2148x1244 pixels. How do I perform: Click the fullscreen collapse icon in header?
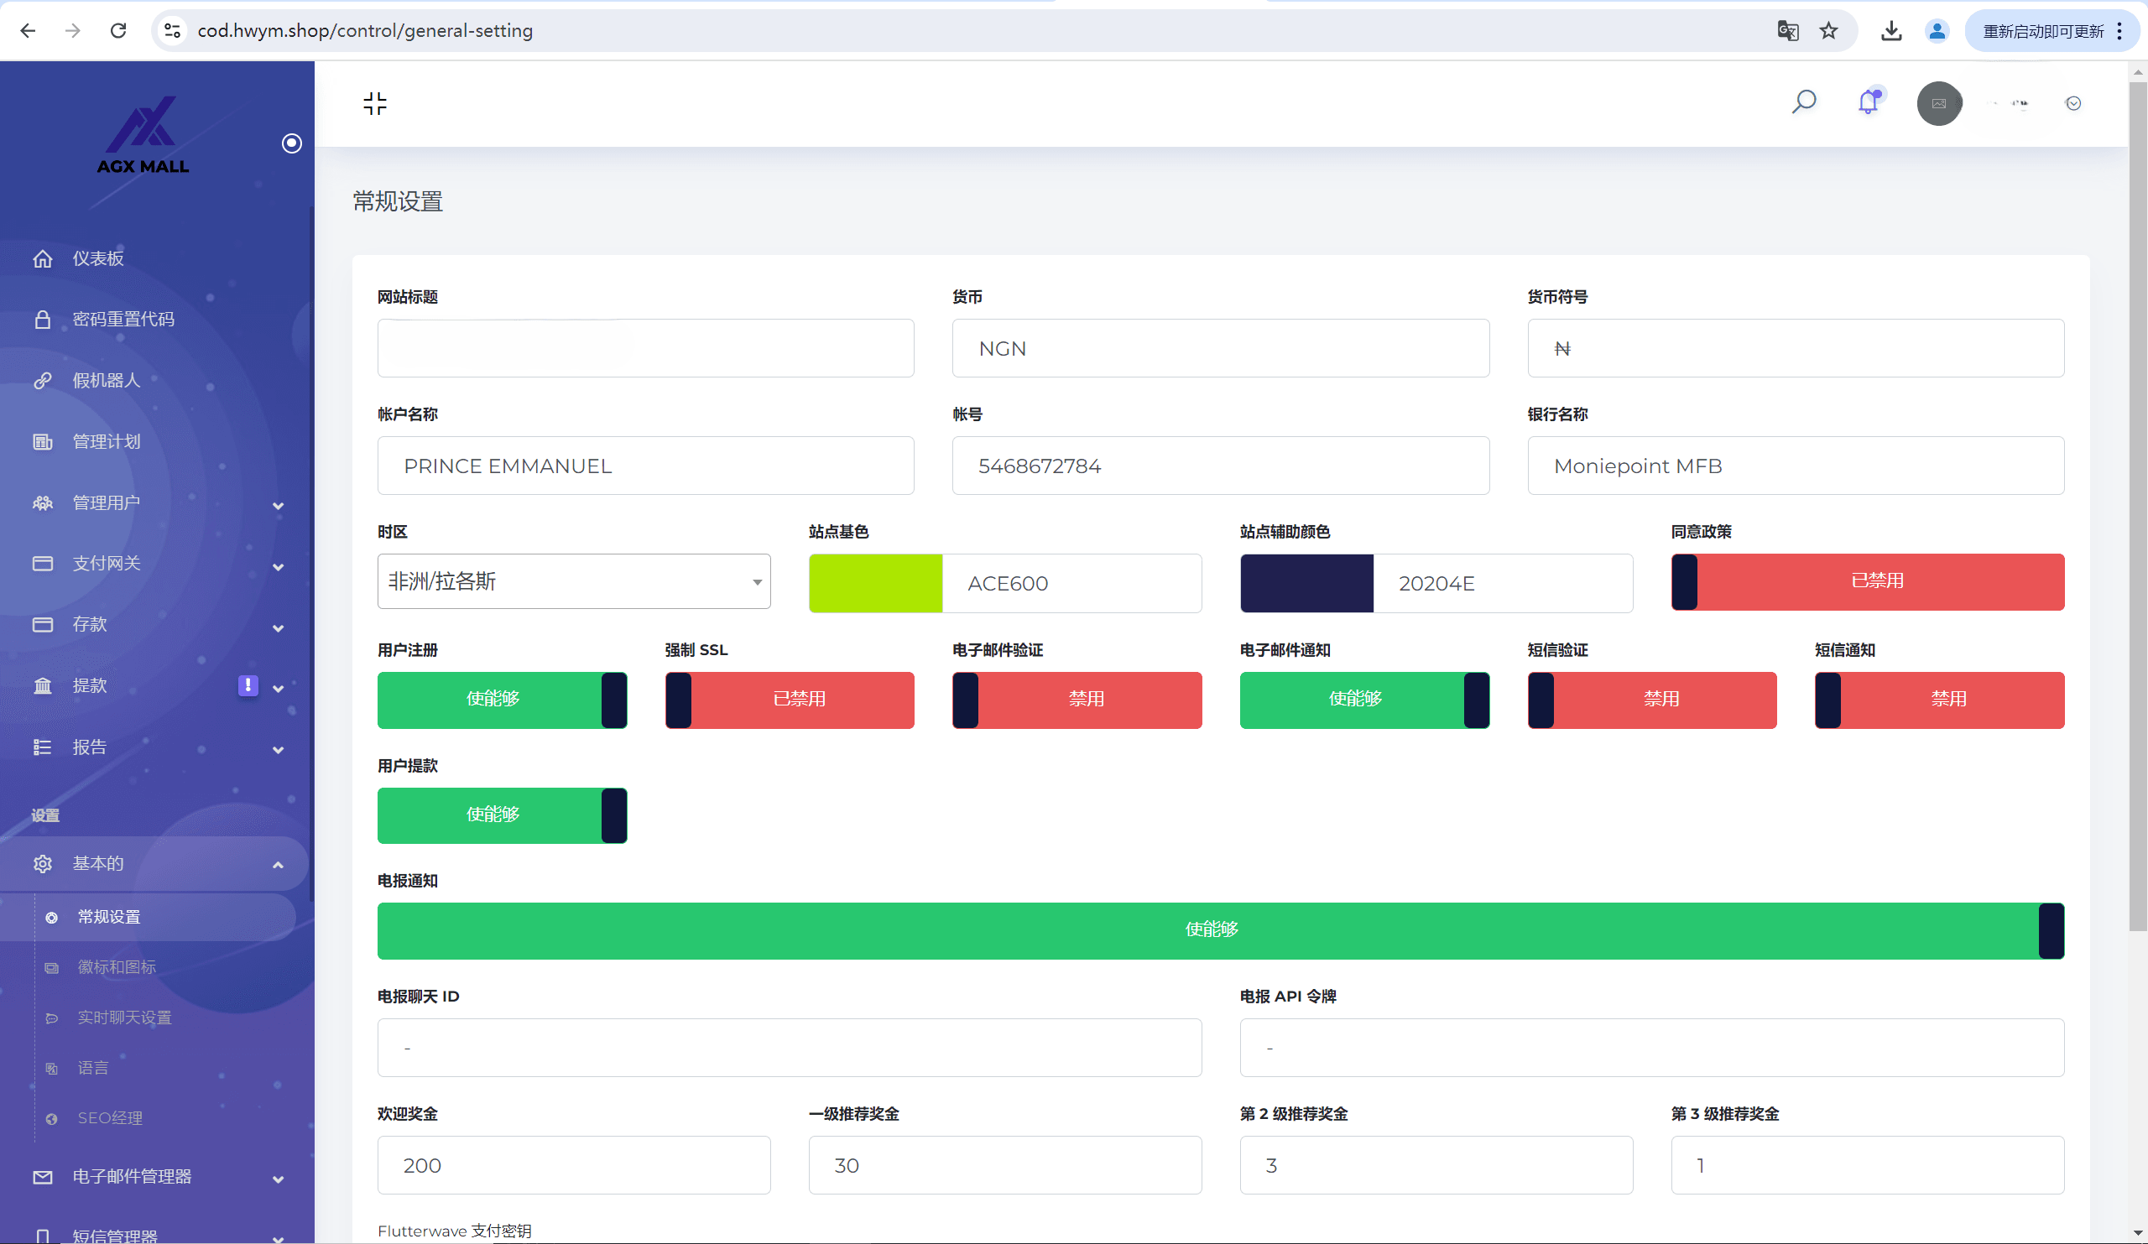[x=375, y=103]
